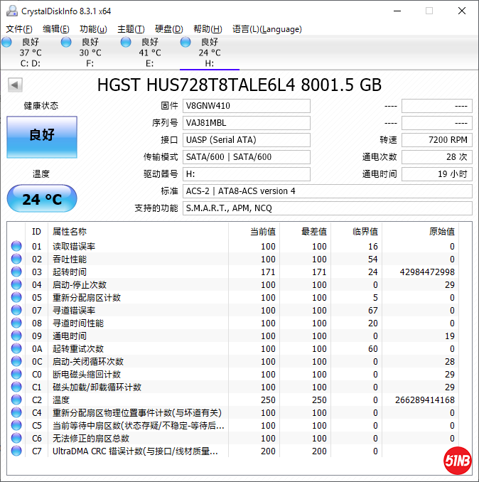Screen dimensions: 479x482
Task: Click the status orb for attribute C7
Action: (x=16, y=451)
